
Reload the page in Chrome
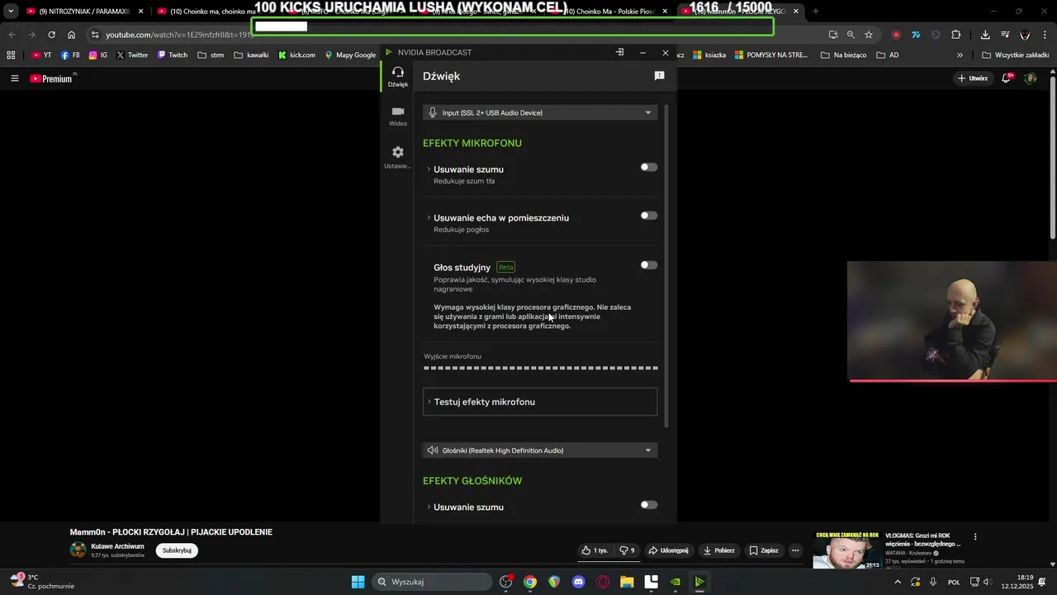[51, 35]
